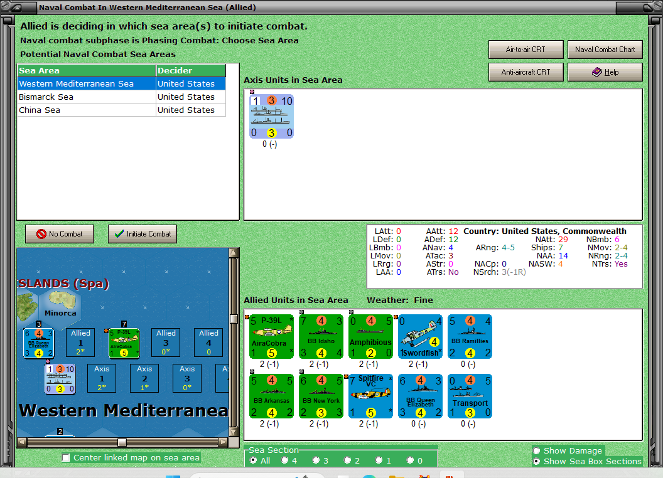The width and height of the screenshot is (663, 478).
Task: Select the Swordfish aircraft counter
Action: point(420,336)
